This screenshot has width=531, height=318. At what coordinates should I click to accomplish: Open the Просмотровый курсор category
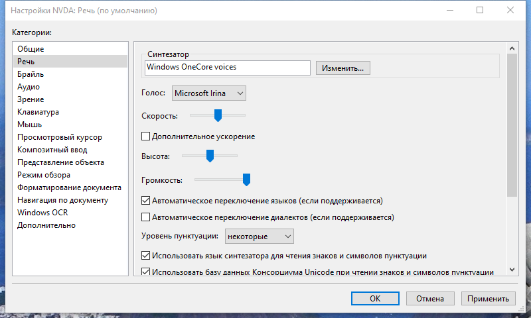point(70,137)
